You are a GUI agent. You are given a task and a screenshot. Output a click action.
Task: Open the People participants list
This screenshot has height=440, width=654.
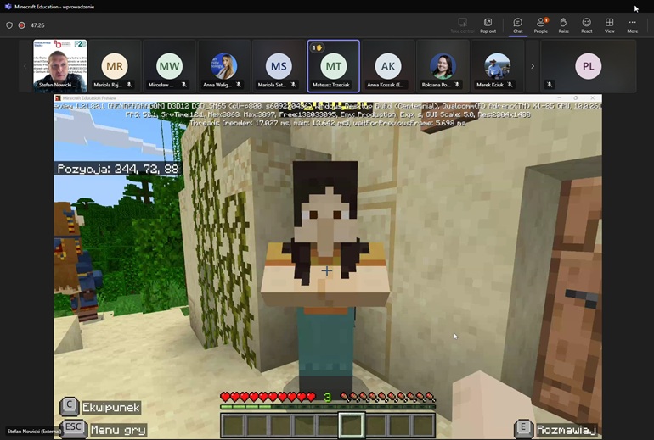click(x=540, y=25)
